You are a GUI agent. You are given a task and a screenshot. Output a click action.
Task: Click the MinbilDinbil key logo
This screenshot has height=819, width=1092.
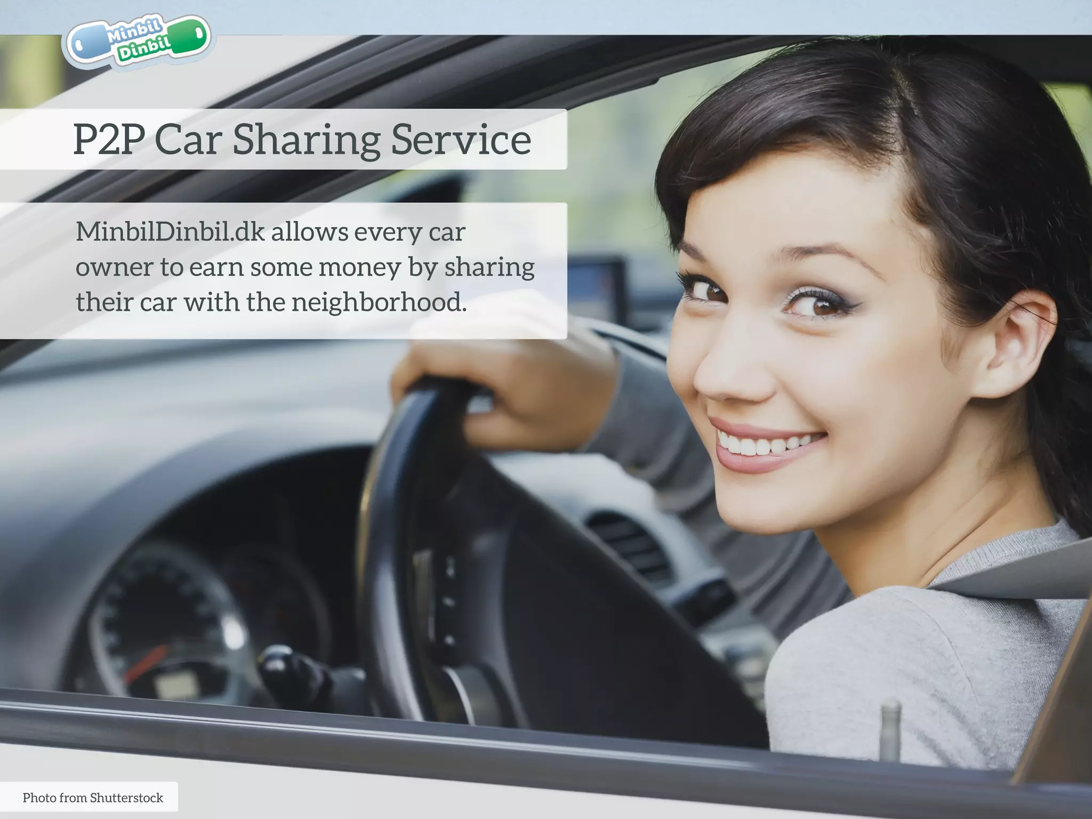(139, 43)
